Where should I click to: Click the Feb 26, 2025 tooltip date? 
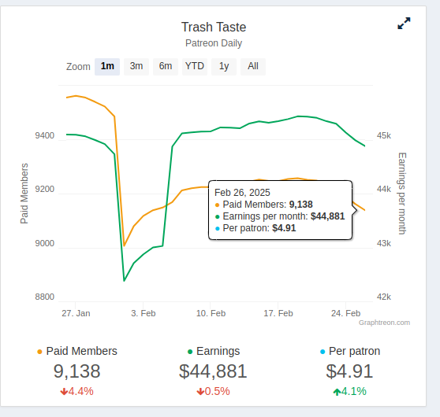[242, 193]
